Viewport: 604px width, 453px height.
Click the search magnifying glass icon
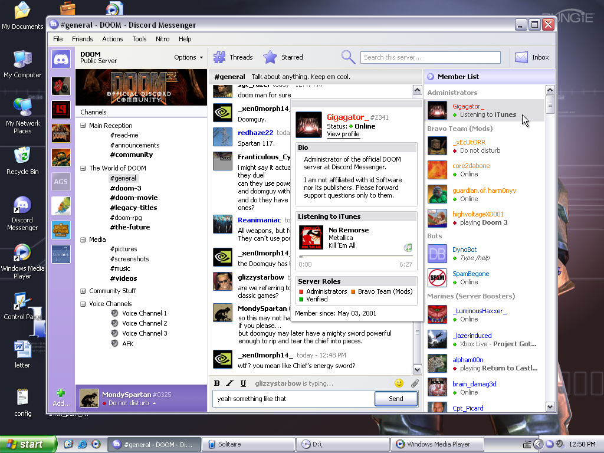348,57
